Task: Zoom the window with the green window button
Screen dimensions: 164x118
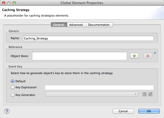Action: (x=14, y=3)
